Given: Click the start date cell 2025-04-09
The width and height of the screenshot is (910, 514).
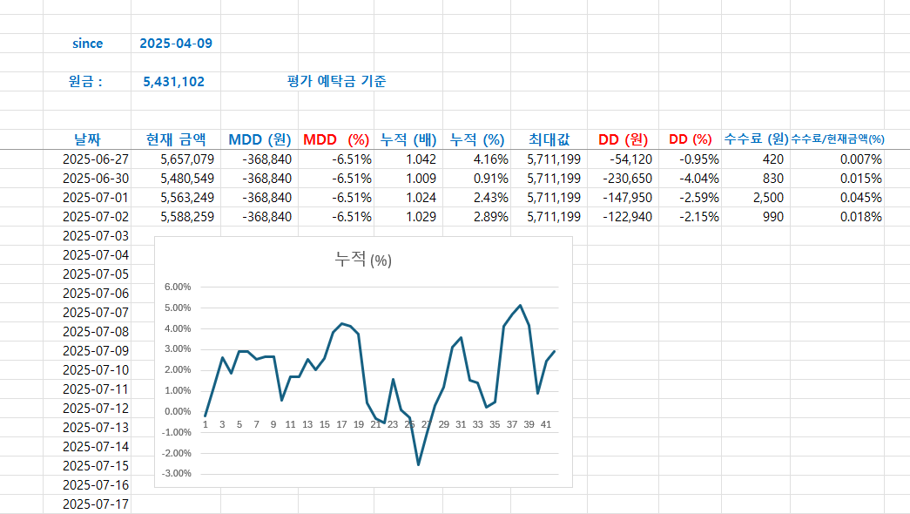Looking at the screenshot, I should pos(176,44).
